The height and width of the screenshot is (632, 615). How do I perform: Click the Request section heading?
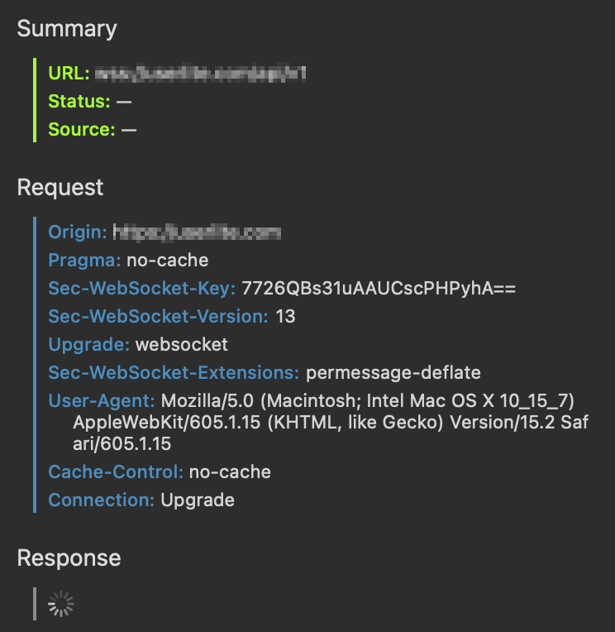click(x=60, y=188)
